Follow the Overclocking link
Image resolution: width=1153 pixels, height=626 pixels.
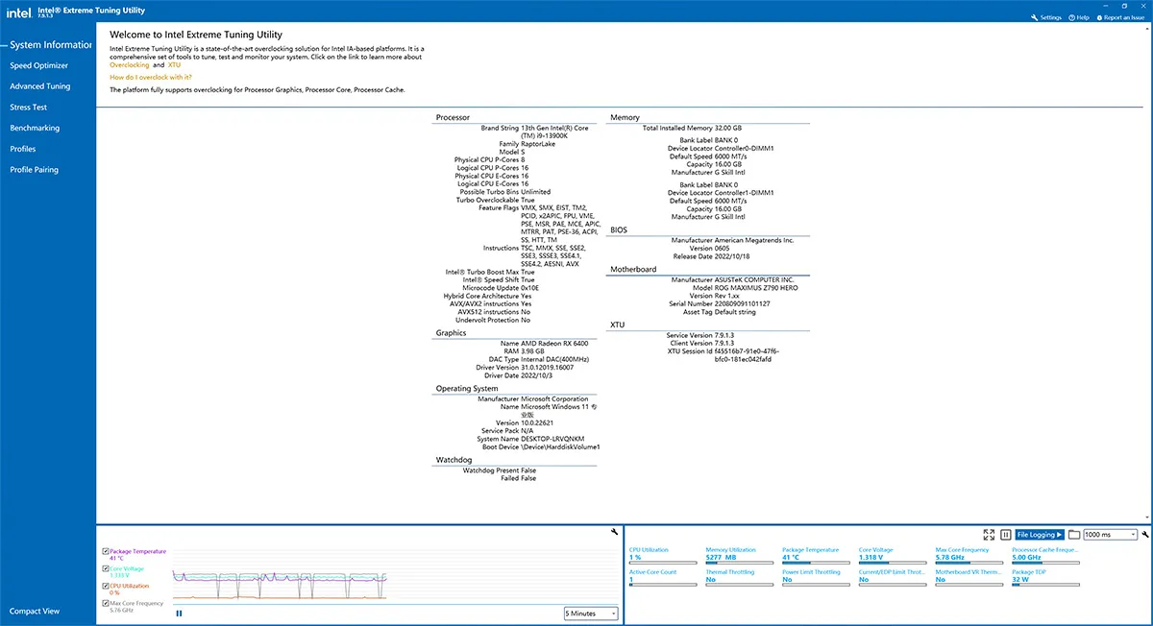(130, 64)
